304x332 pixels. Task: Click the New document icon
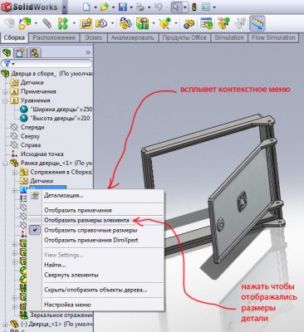click(86, 7)
